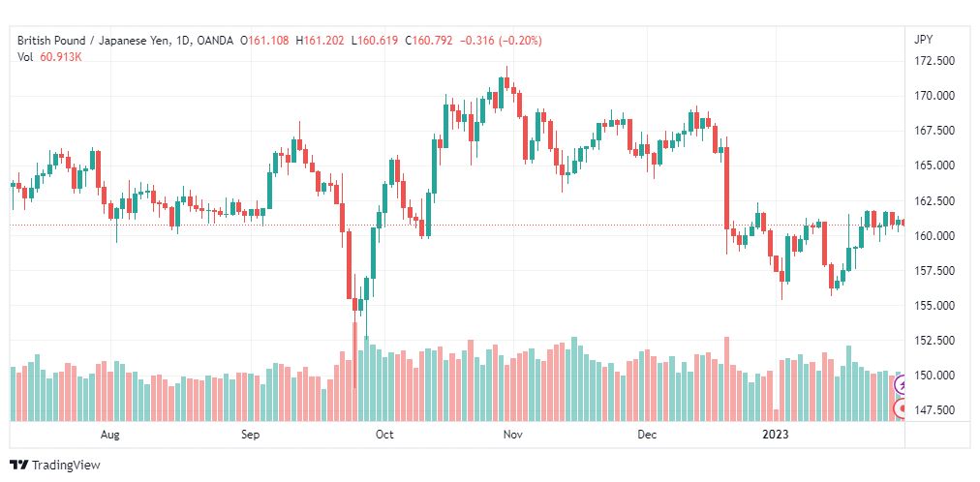Click the Oct label on time axis
Image resolution: width=980 pixels, height=482 pixels.
coord(385,435)
